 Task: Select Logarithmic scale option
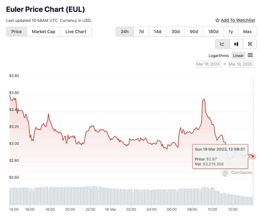pyautogui.click(x=219, y=56)
